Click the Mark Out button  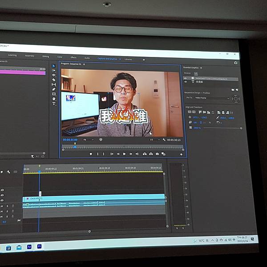[x=104, y=154]
